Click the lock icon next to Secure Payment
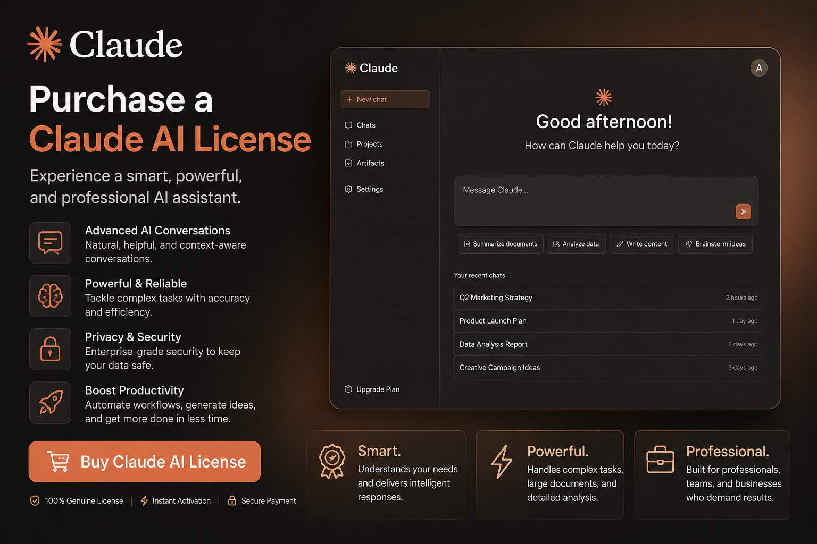 (232, 500)
